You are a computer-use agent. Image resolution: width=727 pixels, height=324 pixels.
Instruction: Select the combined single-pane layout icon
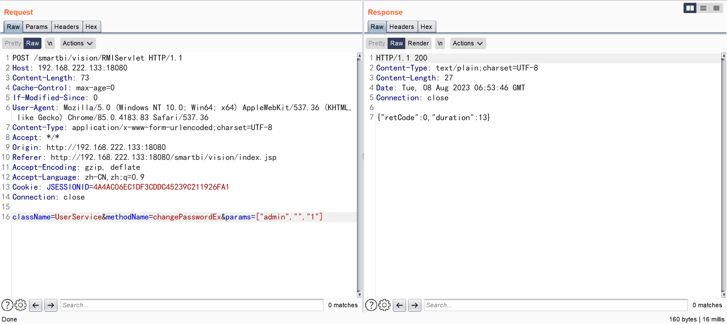pos(716,8)
